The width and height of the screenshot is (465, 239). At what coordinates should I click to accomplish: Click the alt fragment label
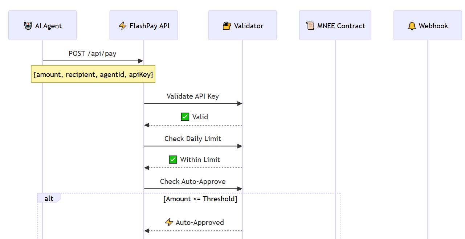click(x=49, y=198)
